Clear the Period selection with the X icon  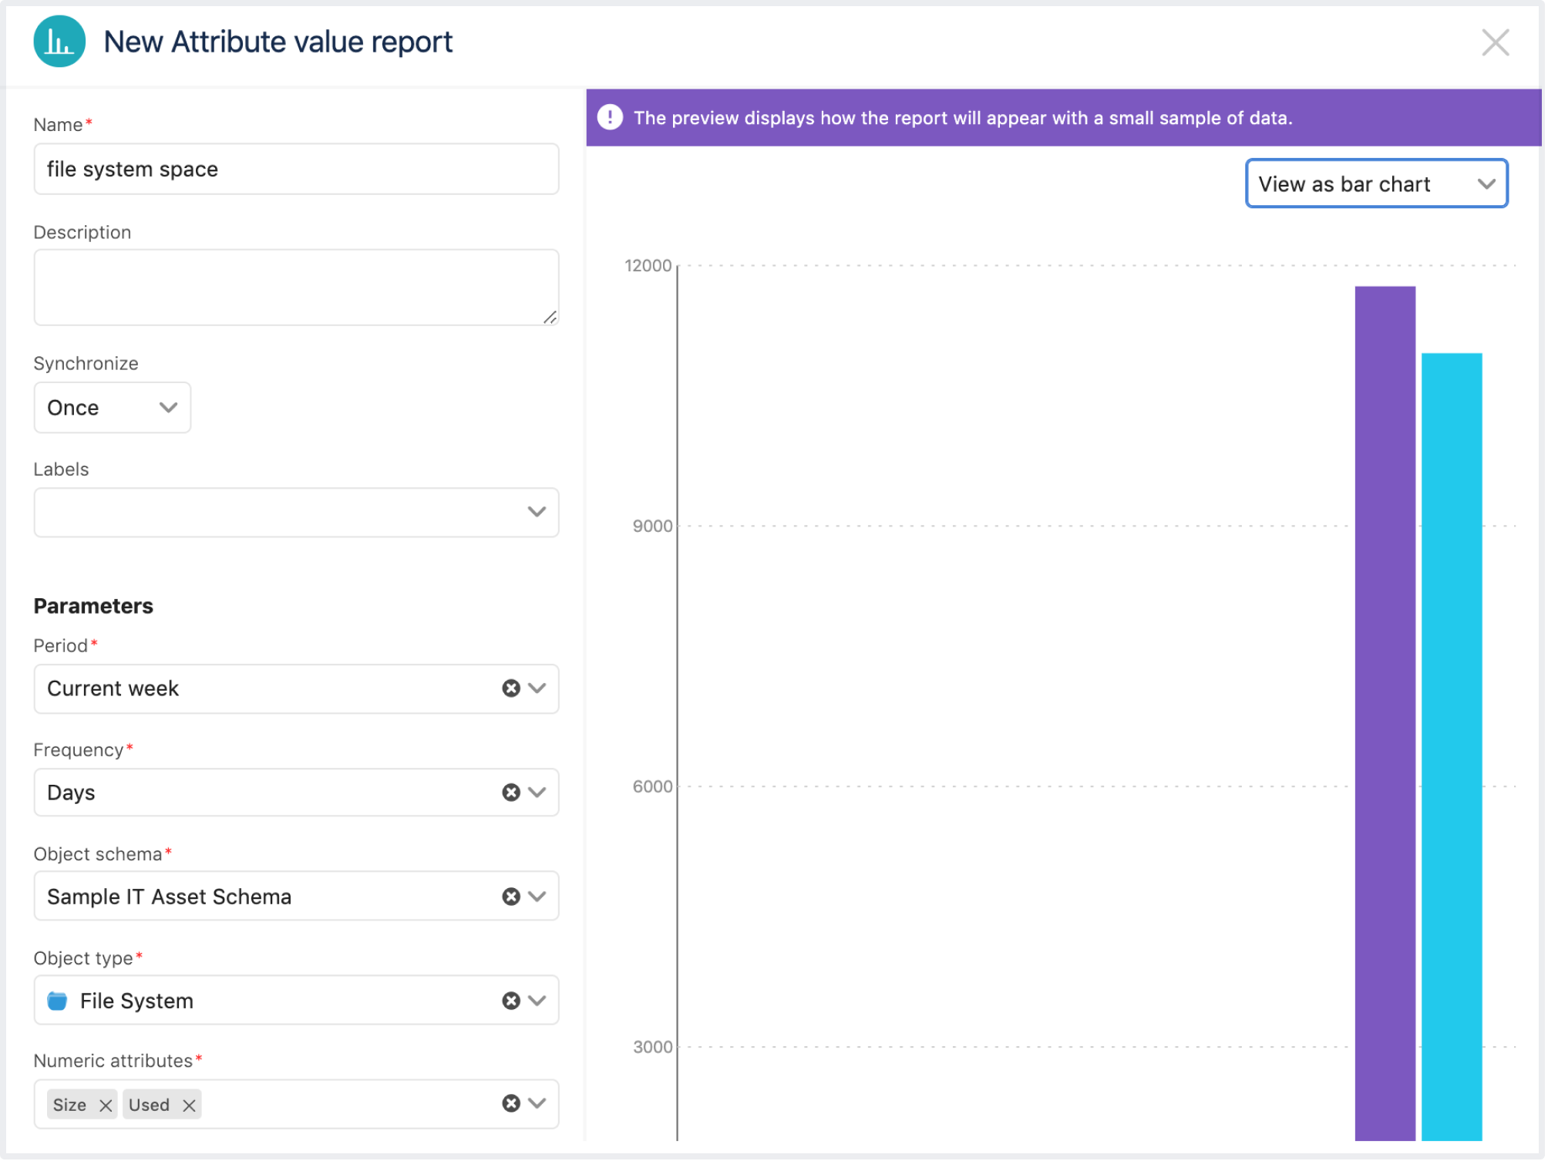(512, 689)
